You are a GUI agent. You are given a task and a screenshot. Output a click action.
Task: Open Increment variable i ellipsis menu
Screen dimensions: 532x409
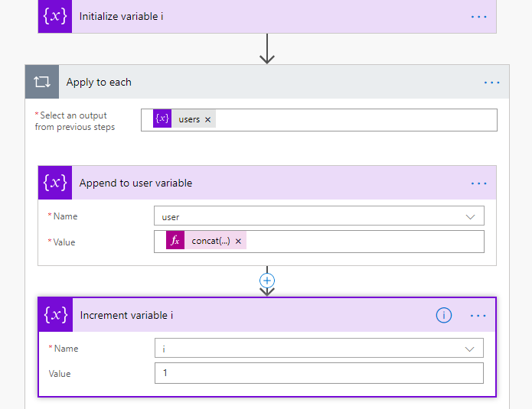point(478,315)
